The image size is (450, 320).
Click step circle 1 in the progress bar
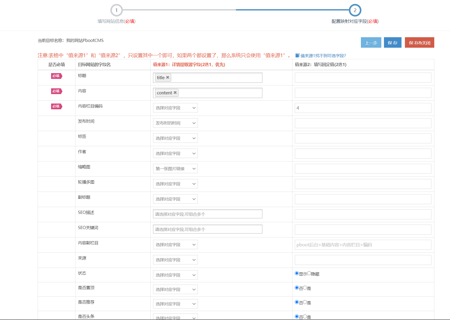[116, 10]
